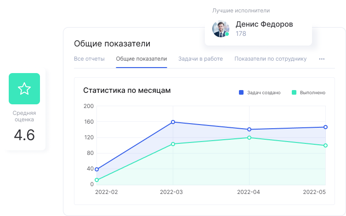Click the star icon on green tile
Screen dimensions: 346x216
coord(24,89)
